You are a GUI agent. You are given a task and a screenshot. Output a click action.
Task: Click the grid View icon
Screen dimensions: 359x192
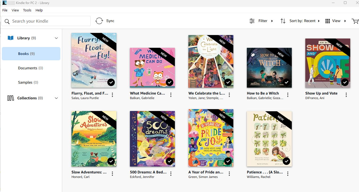pyautogui.click(x=328, y=21)
